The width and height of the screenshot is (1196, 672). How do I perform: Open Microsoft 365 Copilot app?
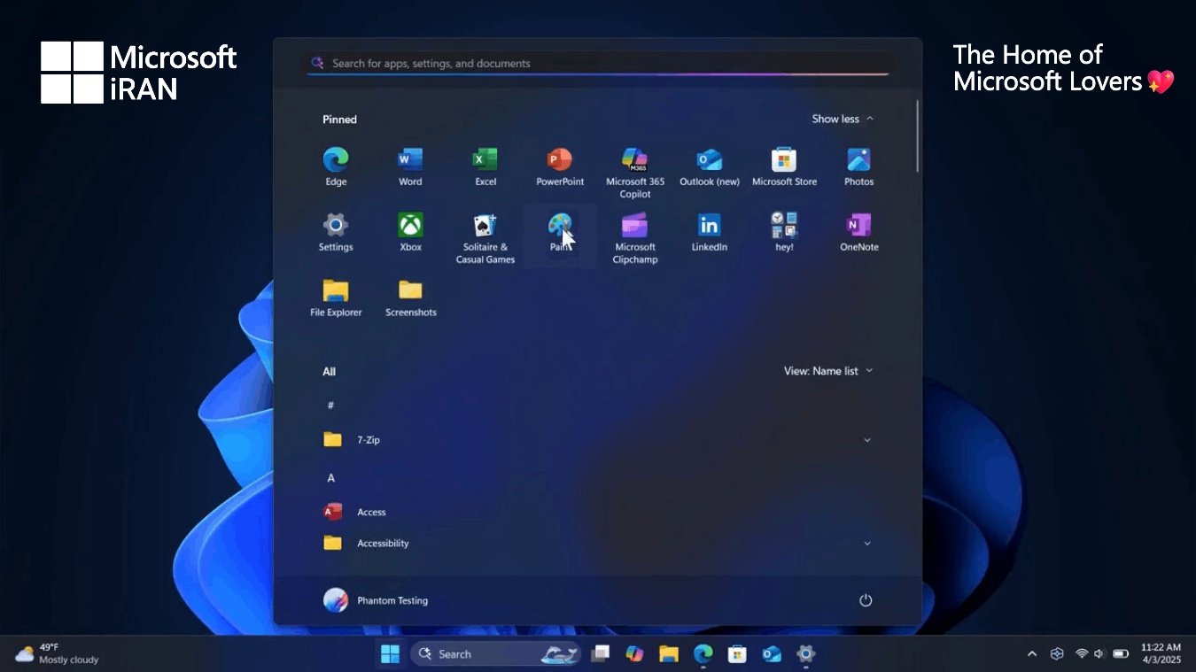[635, 173]
